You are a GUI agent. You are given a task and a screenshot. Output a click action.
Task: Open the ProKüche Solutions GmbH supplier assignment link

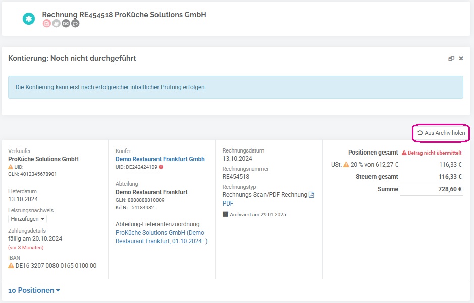[x=162, y=237]
